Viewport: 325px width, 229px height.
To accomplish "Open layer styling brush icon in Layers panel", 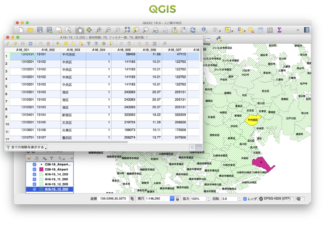I will pyautogui.click(x=29, y=158).
